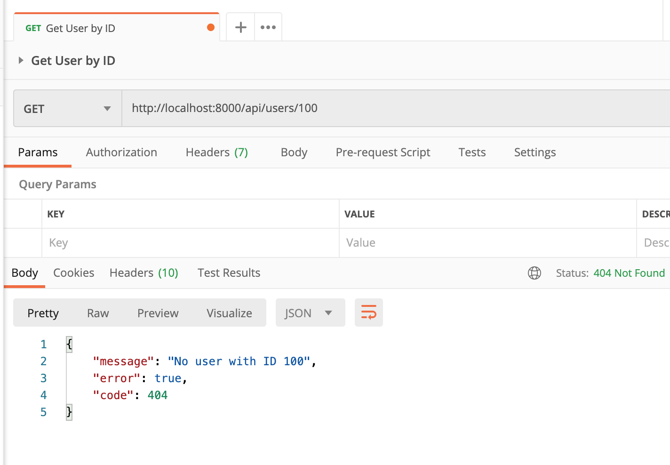The height and width of the screenshot is (465, 670).
Task: Click the KEY column header
Action: pyautogui.click(x=56, y=214)
